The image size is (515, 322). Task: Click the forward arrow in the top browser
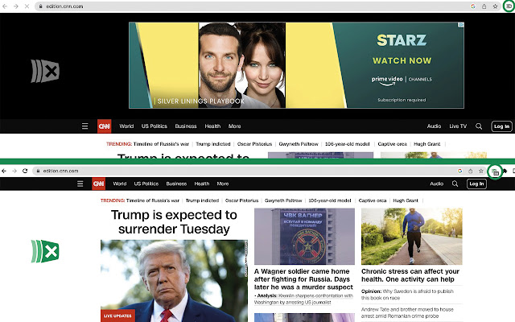[16, 6]
